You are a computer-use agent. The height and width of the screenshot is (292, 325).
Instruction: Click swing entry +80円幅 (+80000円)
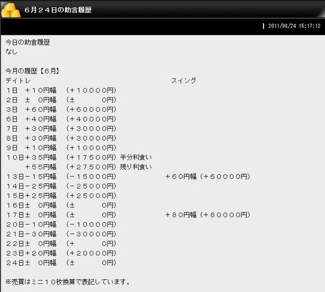coord(208,215)
